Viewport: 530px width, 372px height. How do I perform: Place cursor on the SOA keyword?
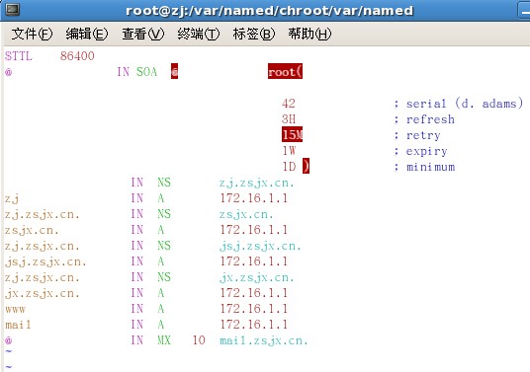pos(146,71)
